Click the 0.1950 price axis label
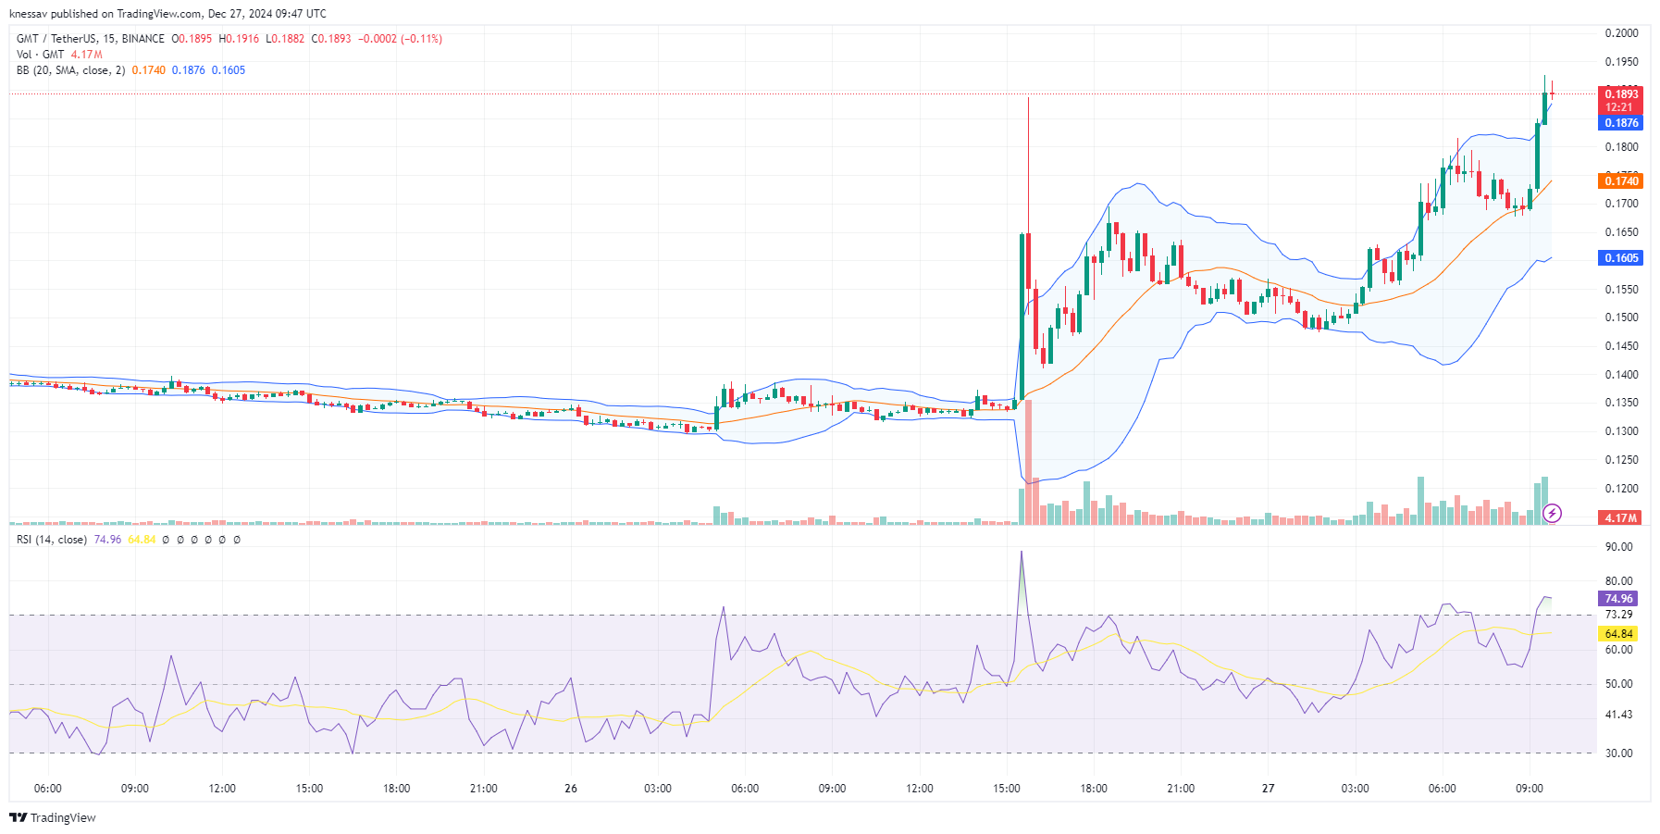This screenshot has height=834, width=1660. 1621,62
